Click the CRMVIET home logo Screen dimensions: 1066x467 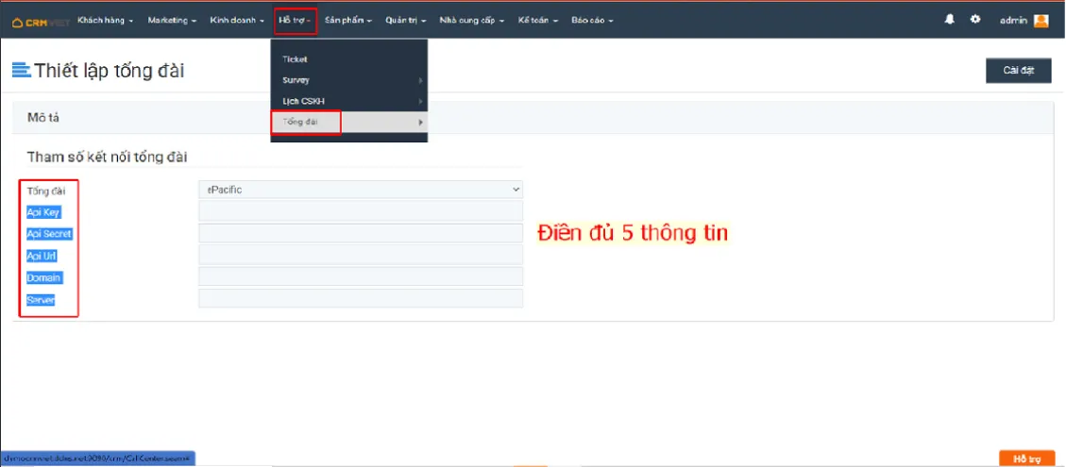coord(40,22)
